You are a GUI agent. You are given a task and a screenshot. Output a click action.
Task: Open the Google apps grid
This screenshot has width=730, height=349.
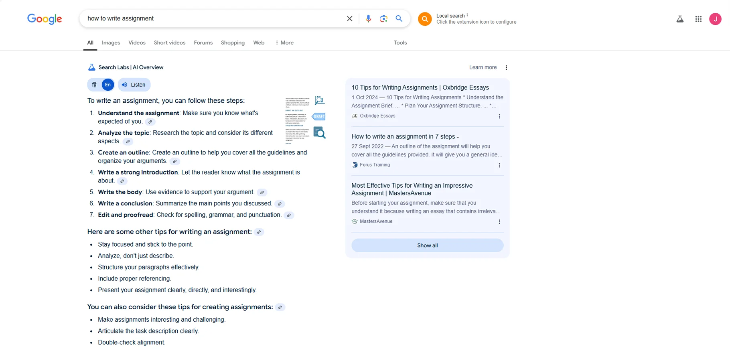click(698, 19)
